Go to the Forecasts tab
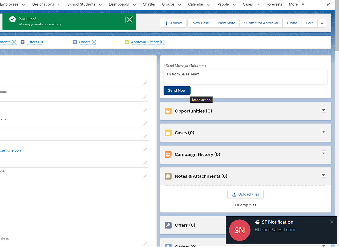Screen dimensions: 339x247 coord(274,4)
